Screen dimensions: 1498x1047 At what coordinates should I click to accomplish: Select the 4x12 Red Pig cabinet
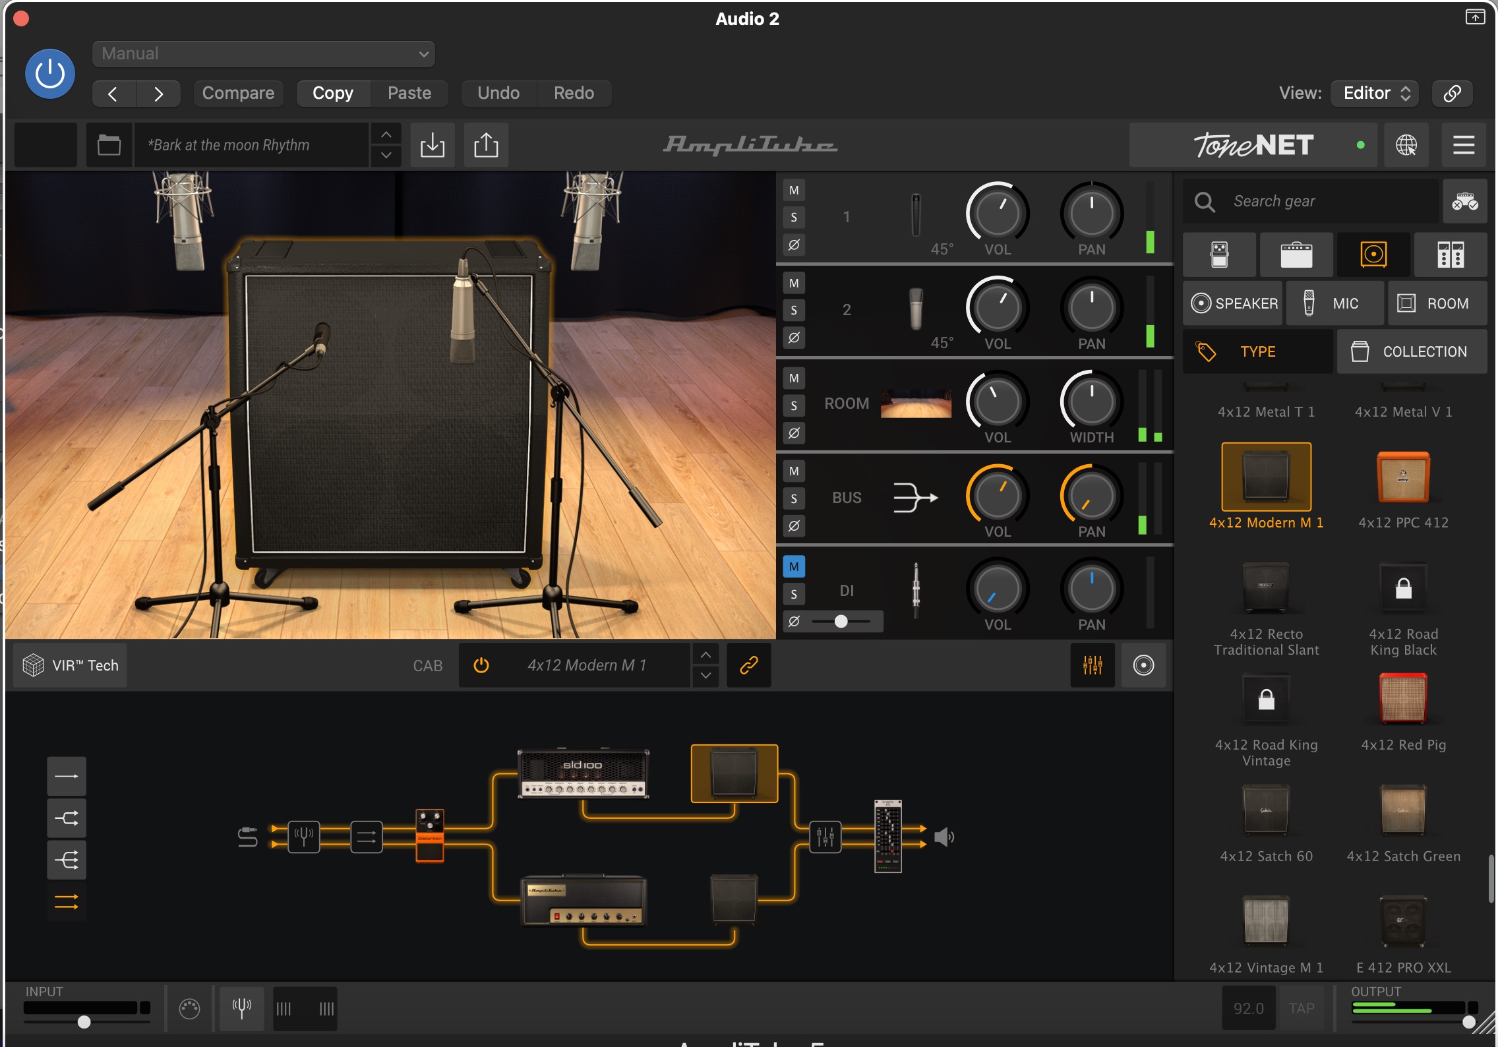click(x=1403, y=699)
